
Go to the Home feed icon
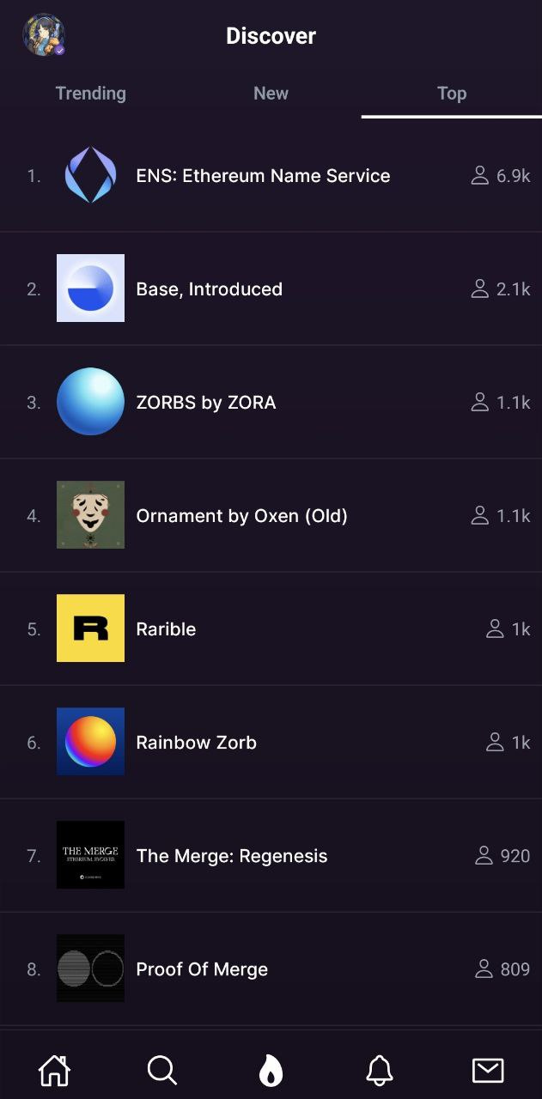(54, 1070)
